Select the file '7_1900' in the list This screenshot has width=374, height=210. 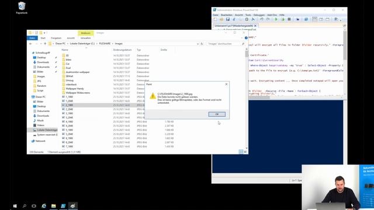click(69, 146)
